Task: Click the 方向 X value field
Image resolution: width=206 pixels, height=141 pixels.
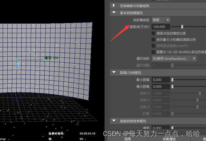Action: click(161, 94)
